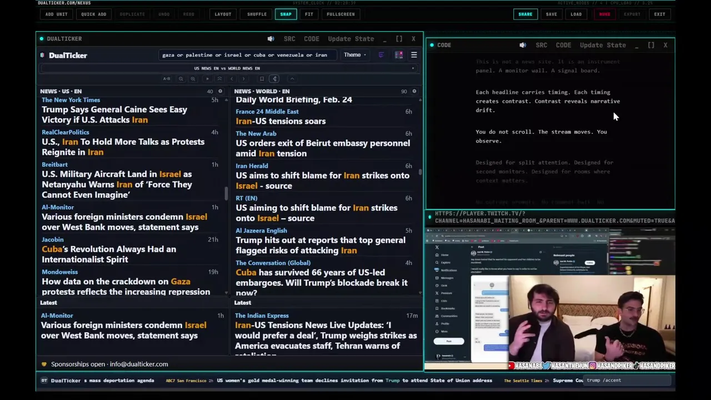Click the ADD UNIT button
The width and height of the screenshot is (711, 400).
point(56,14)
